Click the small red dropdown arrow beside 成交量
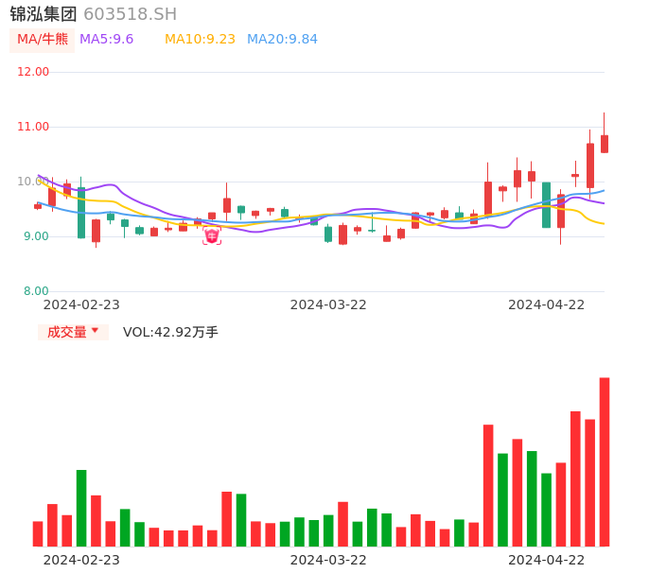Viewport: 649px width, 573px height. [96, 330]
